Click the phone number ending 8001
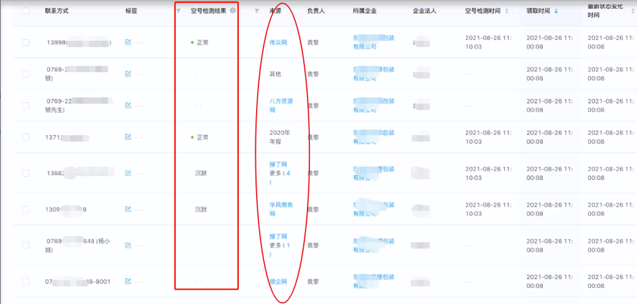The height and width of the screenshot is (304, 637). pos(78,281)
